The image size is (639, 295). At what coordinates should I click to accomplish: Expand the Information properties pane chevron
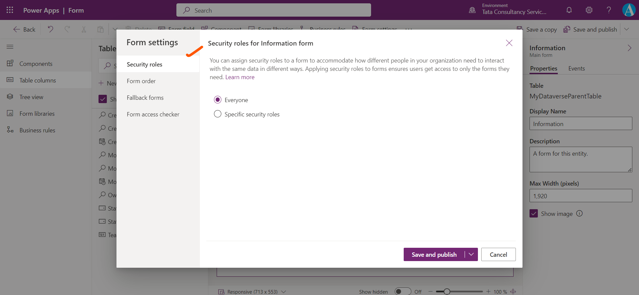click(629, 48)
